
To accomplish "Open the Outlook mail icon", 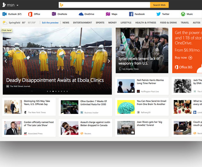I will click(4, 14).
